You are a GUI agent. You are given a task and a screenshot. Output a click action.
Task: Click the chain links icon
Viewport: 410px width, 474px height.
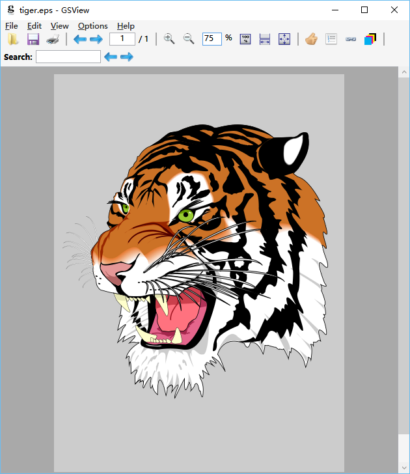pos(351,39)
